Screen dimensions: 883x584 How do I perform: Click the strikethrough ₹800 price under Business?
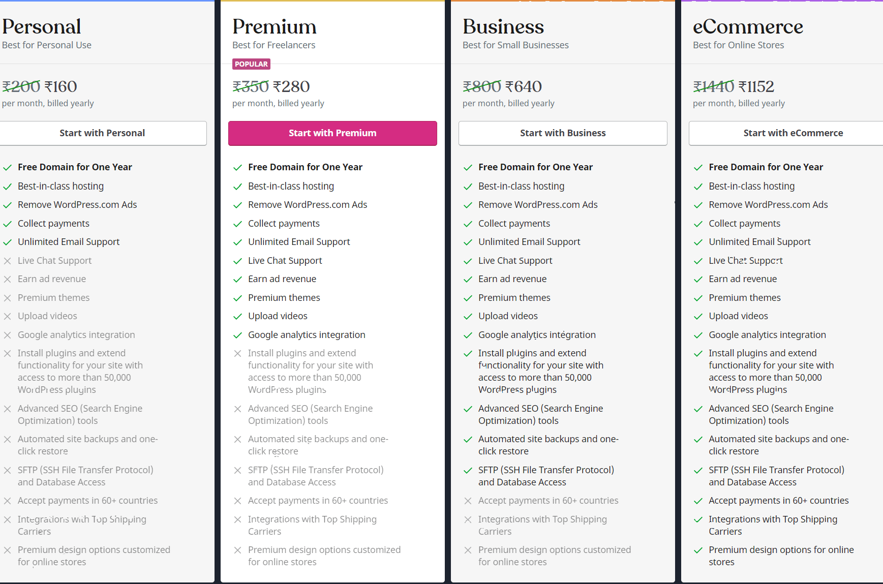[481, 86]
